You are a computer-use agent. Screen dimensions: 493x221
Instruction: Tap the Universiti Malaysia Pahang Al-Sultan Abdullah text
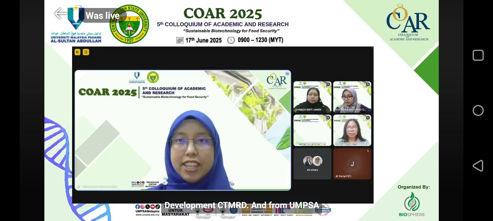(76, 39)
